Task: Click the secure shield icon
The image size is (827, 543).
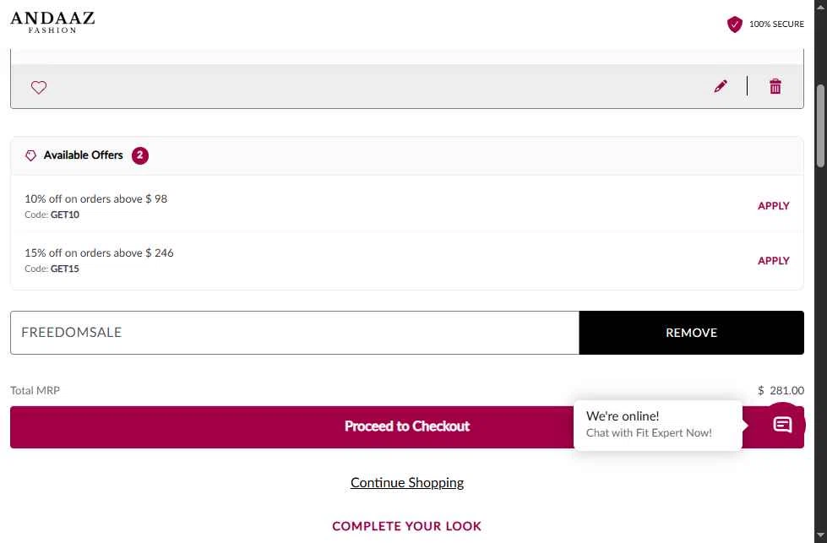Action: point(734,24)
